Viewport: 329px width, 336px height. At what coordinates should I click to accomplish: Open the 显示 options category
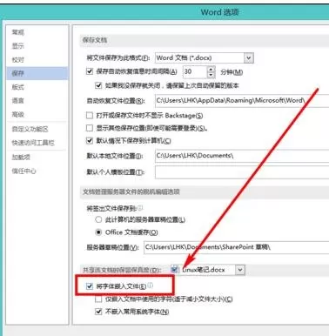click(18, 46)
